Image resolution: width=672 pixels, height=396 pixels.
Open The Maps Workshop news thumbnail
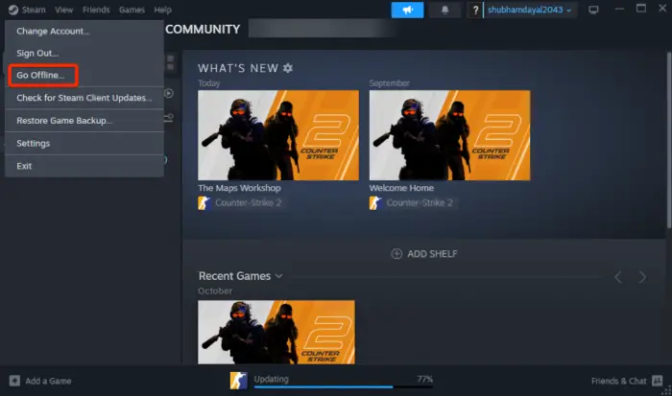tap(278, 135)
